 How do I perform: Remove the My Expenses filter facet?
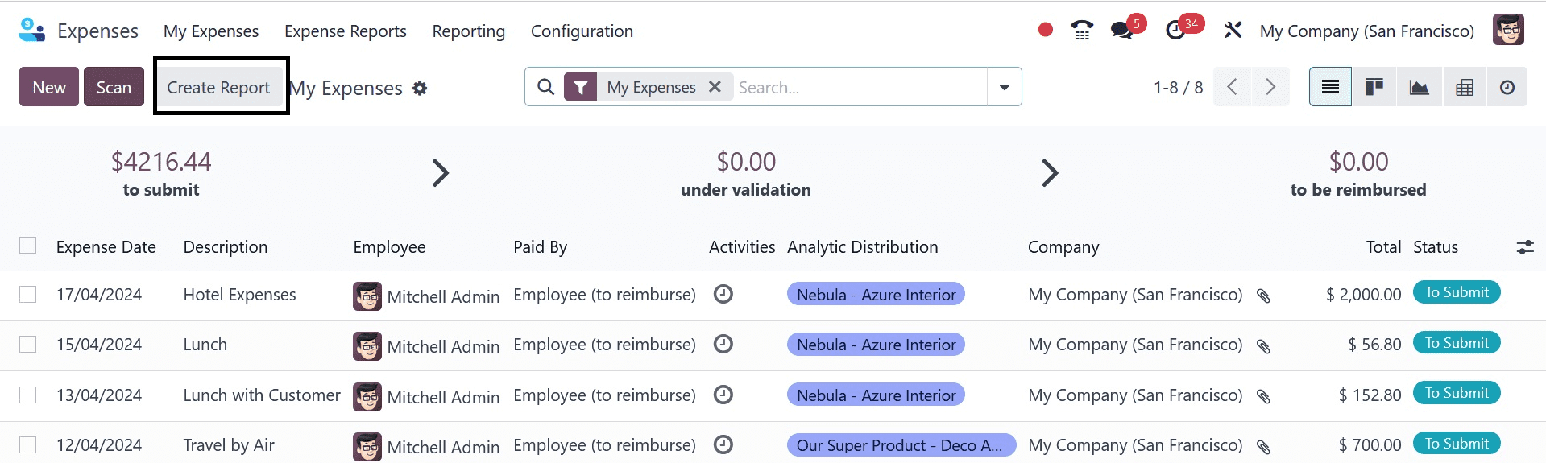pos(715,87)
